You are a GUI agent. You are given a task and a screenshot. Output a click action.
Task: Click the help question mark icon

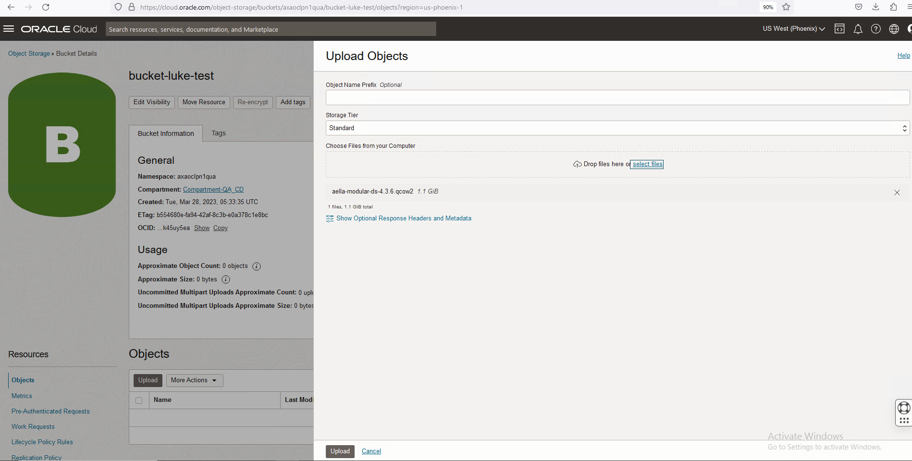[876, 29]
